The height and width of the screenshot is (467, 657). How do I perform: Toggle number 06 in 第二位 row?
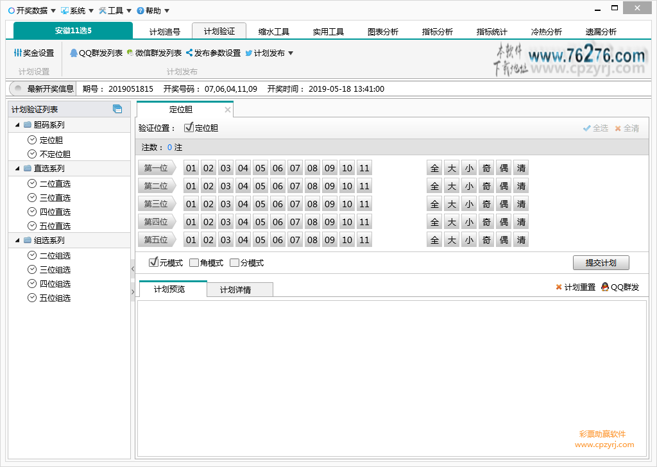pyautogui.click(x=278, y=186)
